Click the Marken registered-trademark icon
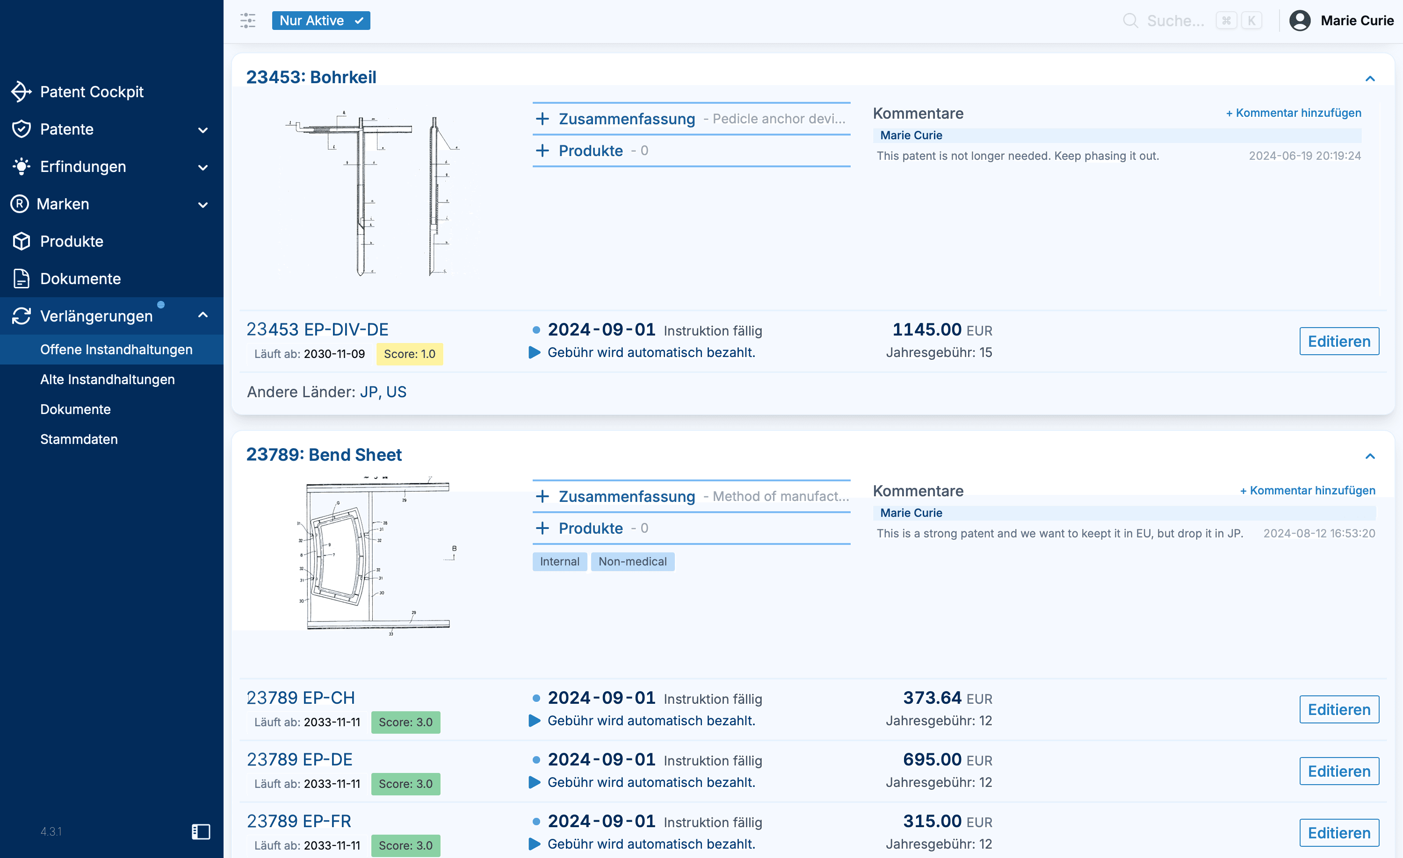The image size is (1403, 858). (x=20, y=204)
